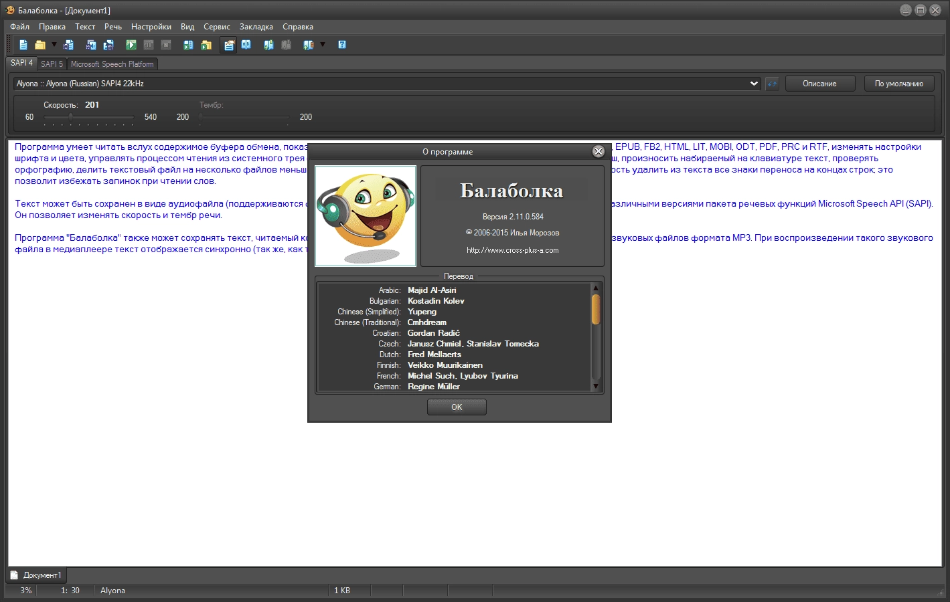Switch to the Microsoft Speech Platform tab
950x602 pixels.
[112, 64]
